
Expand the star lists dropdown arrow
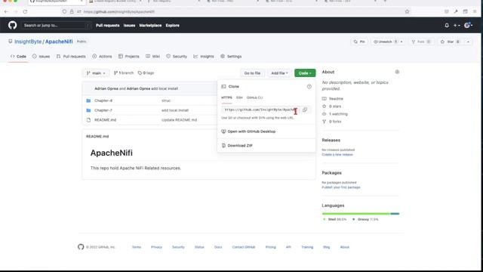coord(468,42)
